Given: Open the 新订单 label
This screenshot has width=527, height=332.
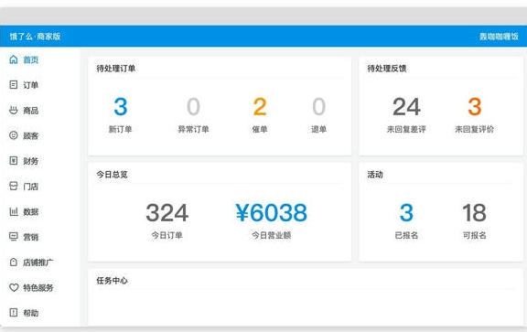Looking at the screenshot, I should 121,129.
